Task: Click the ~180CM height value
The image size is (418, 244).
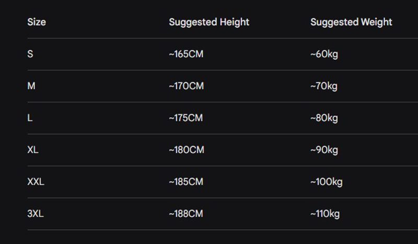Action: [x=186, y=150]
